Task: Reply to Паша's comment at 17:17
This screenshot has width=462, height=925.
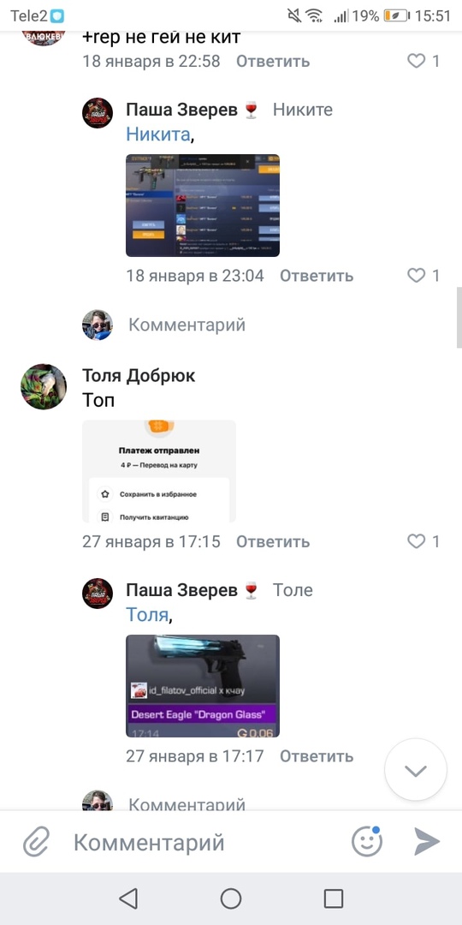Action: [317, 755]
